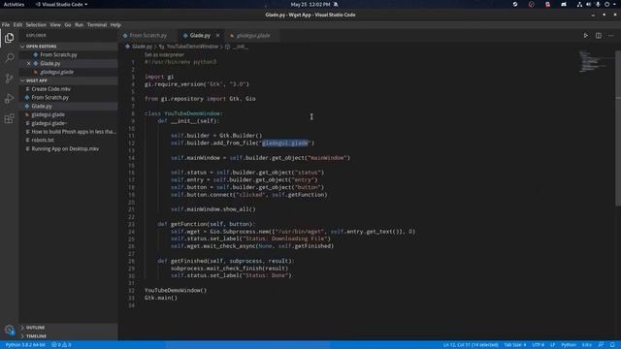Screen dimensions: 621x349
Task: Show errors and warnings count
Action: [x=61, y=345]
